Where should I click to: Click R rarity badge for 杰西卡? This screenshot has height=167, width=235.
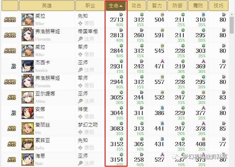(x=13, y=66)
